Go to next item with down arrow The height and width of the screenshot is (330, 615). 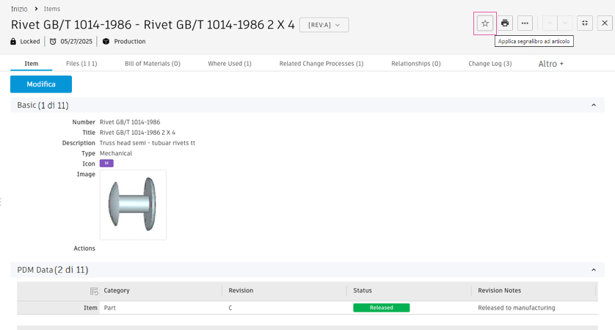(x=565, y=23)
